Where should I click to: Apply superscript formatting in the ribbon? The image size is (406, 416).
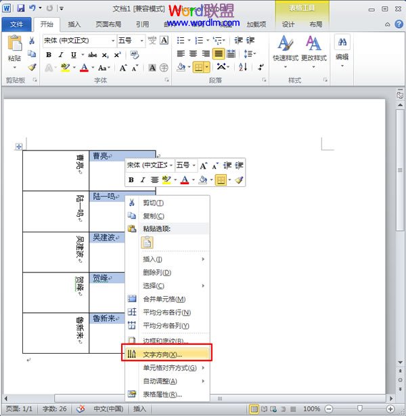(117, 55)
